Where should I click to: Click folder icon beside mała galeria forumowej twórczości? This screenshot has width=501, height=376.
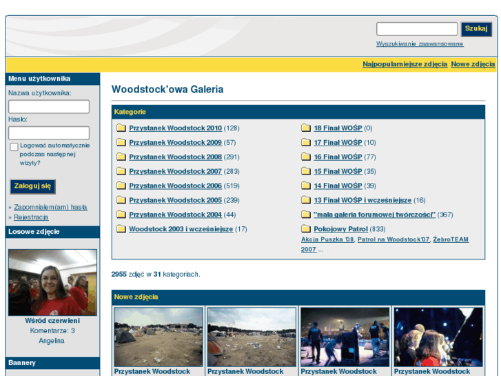[x=306, y=215]
